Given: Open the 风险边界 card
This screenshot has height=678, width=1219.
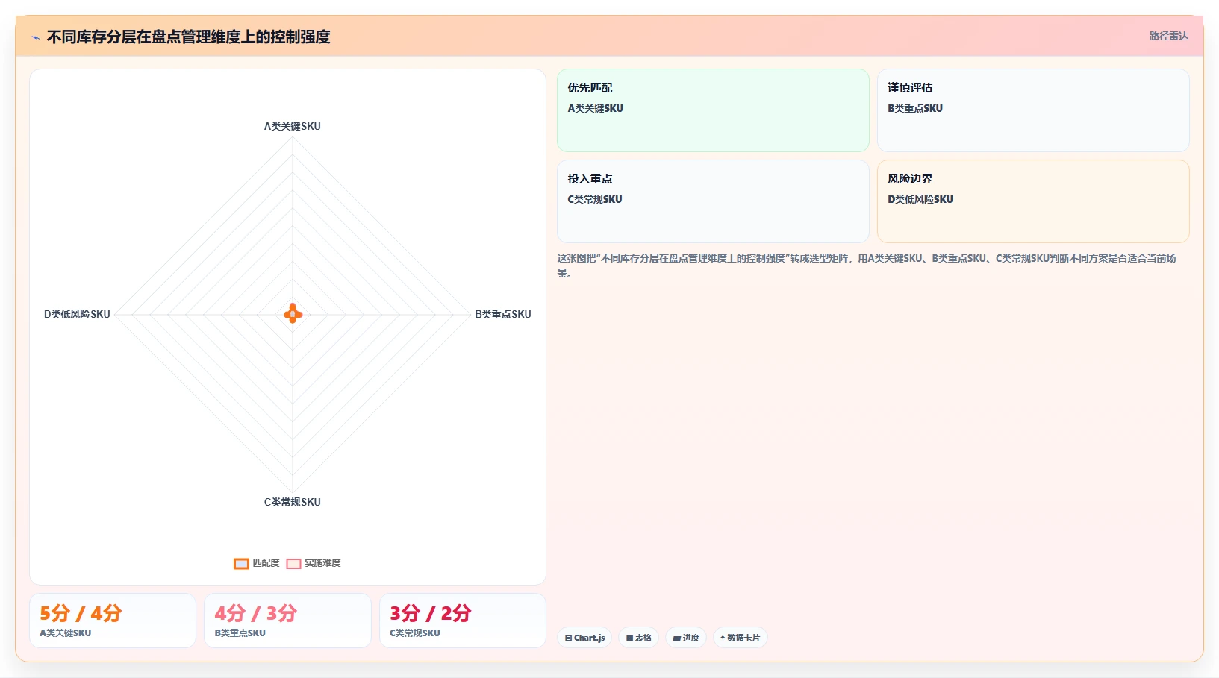Looking at the screenshot, I should point(1033,201).
